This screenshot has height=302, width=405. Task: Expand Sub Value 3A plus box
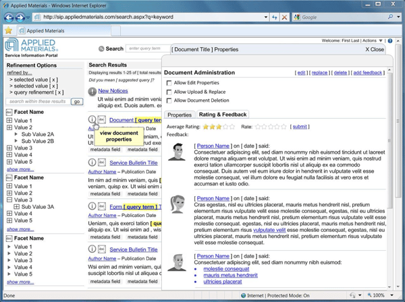(x=16, y=206)
